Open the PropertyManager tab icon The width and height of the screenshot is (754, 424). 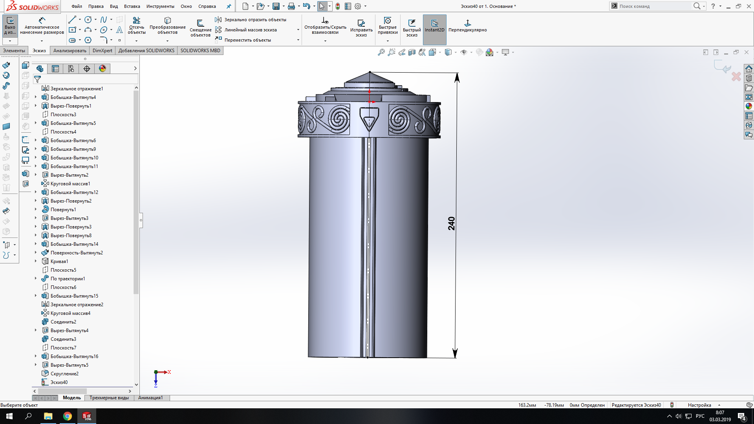pos(55,69)
